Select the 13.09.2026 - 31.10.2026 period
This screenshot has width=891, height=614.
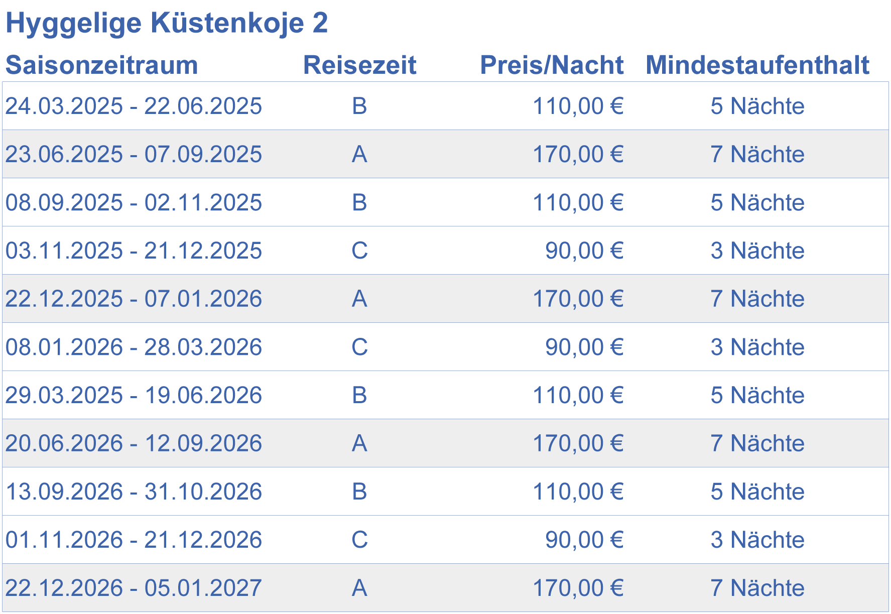coord(134,492)
